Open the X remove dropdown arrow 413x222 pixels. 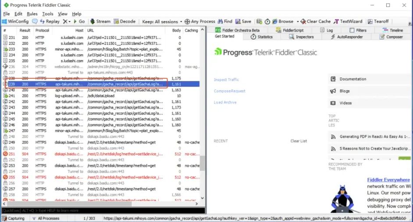70,21
